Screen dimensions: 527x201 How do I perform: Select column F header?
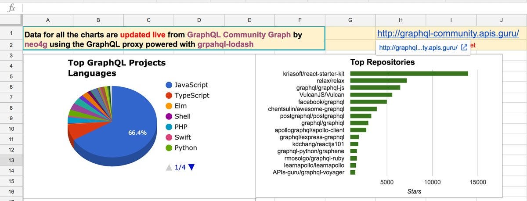pos(300,20)
